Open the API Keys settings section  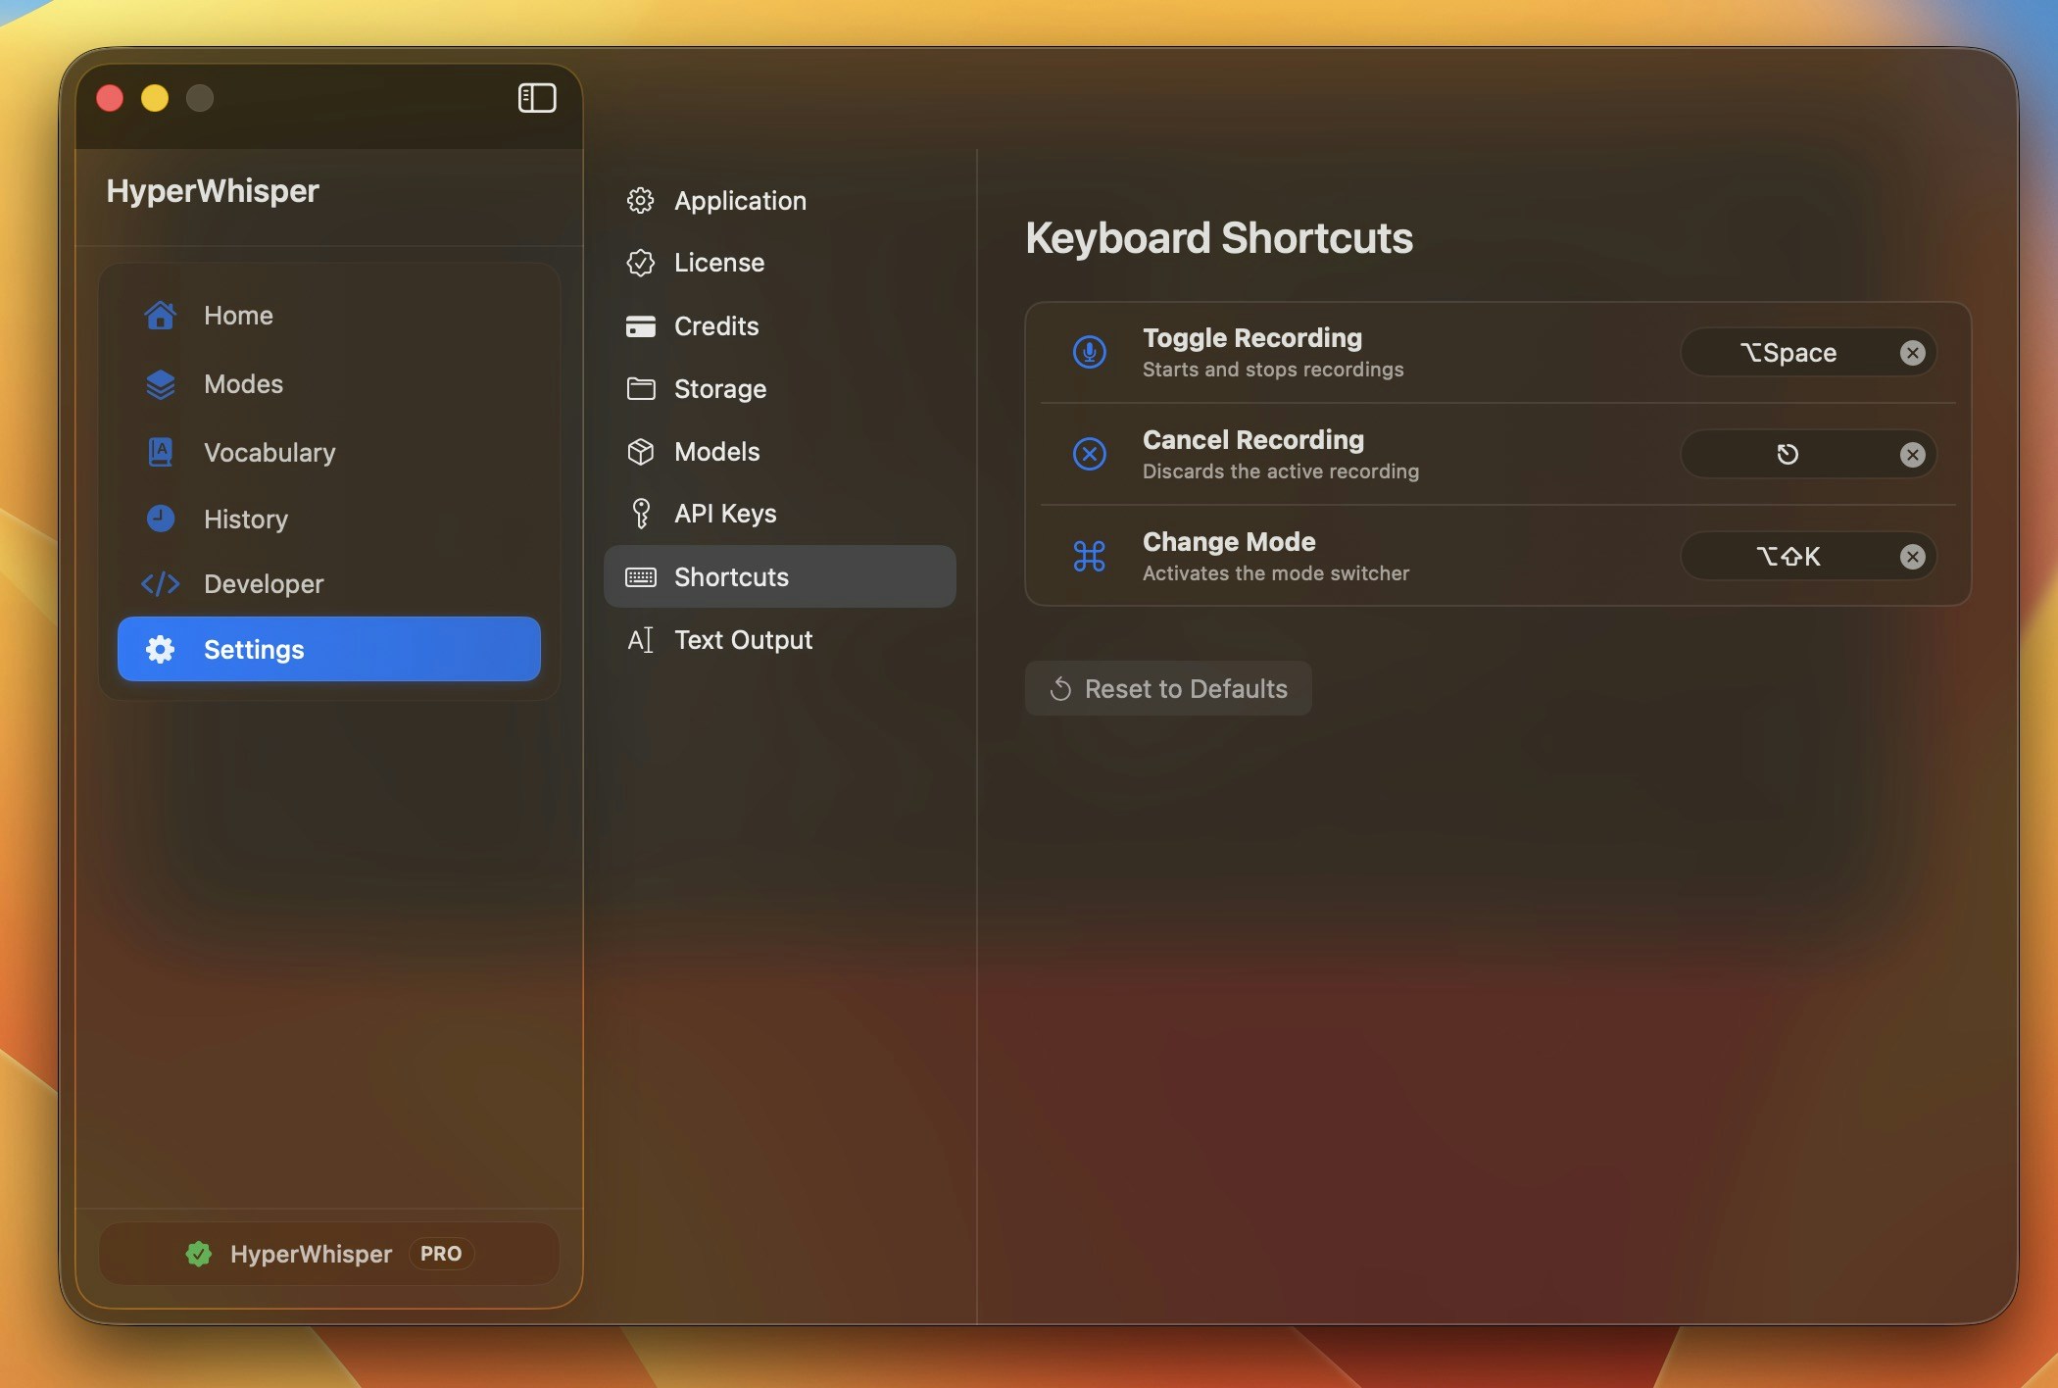(725, 513)
